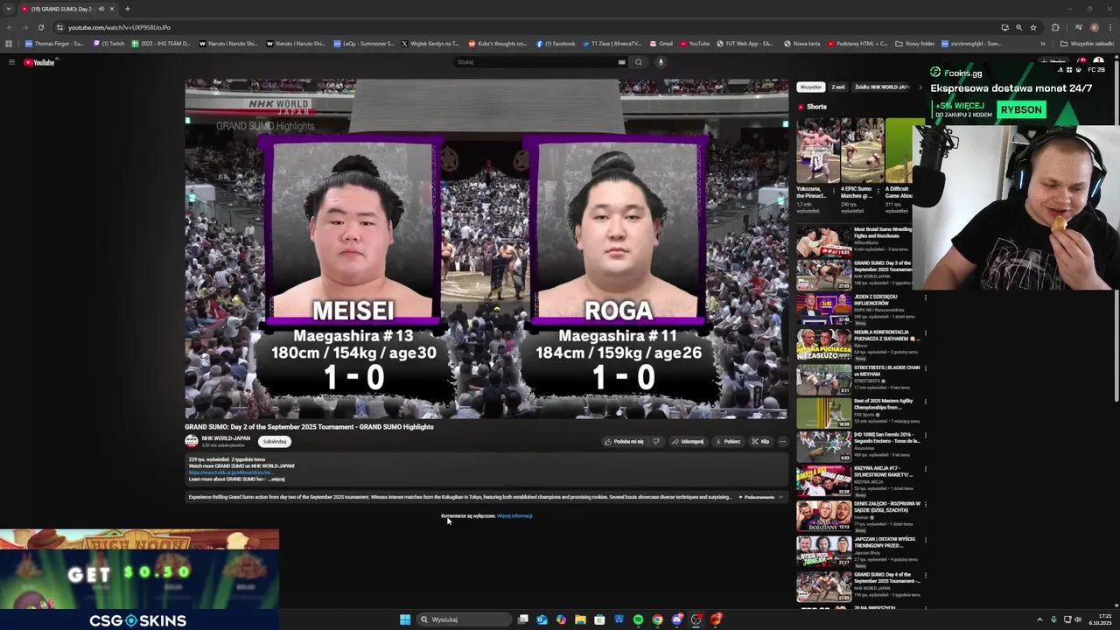Open GRAND SUMO Day 4 video

pos(823,586)
